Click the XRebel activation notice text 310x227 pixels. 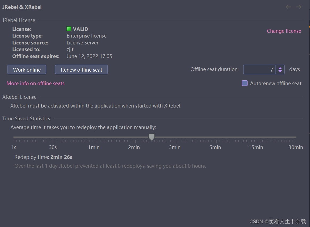click(x=96, y=106)
